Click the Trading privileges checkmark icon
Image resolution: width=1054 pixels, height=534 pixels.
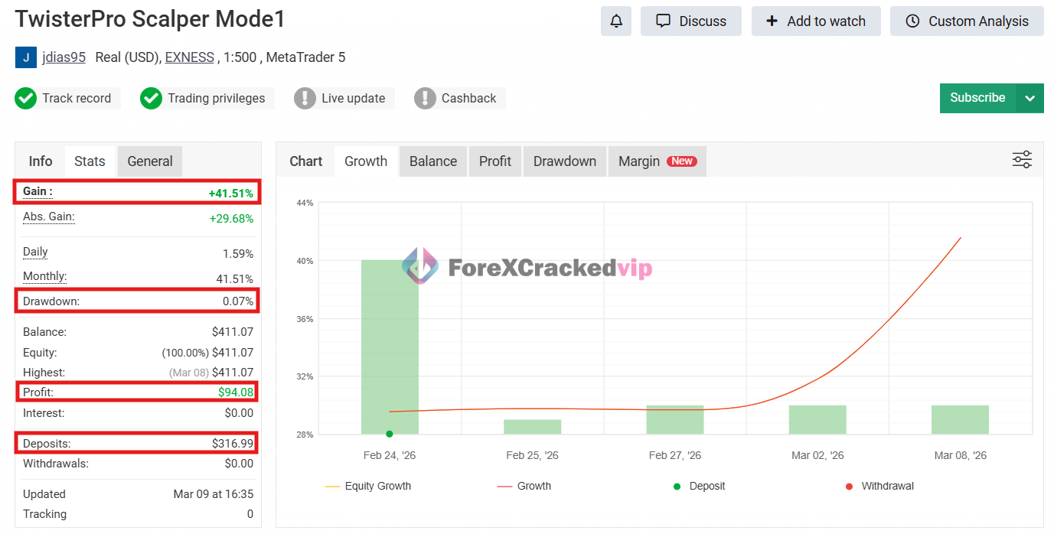click(151, 98)
